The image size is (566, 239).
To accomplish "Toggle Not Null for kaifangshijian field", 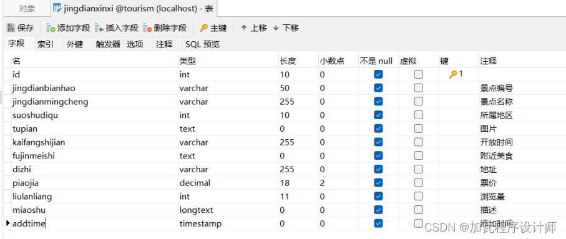I will point(378,142).
